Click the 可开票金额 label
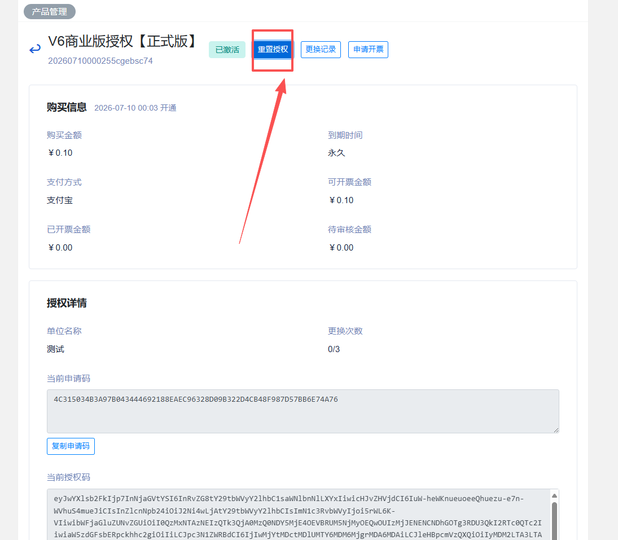This screenshot has width=618, height=540. (349, 182)
